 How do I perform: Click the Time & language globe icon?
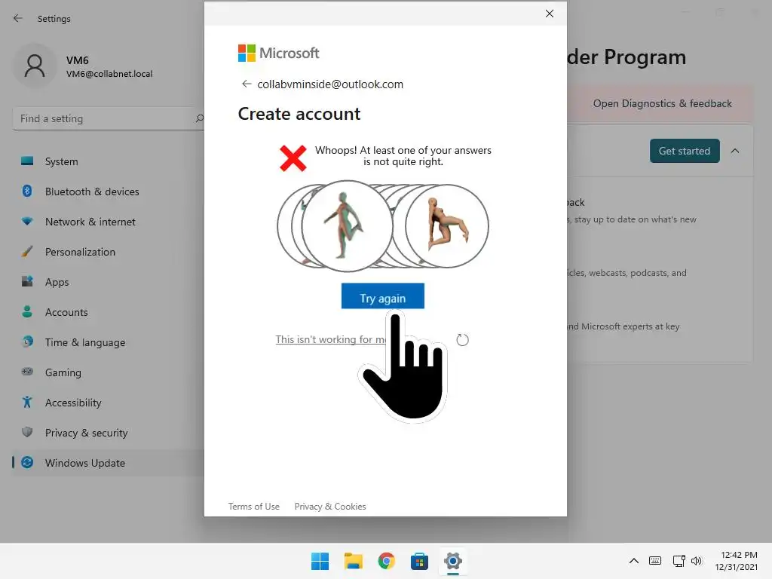[x=27, y=342]
